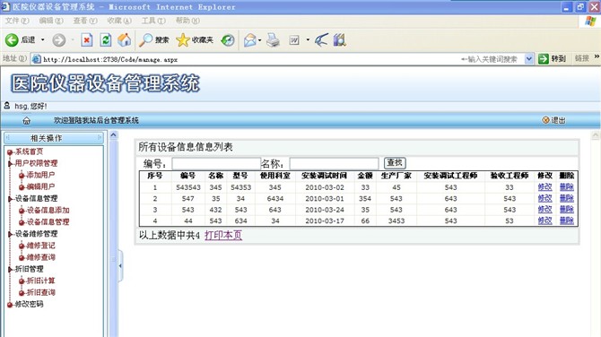Open the Search magnifier in toolbar

tap(145, 39)
